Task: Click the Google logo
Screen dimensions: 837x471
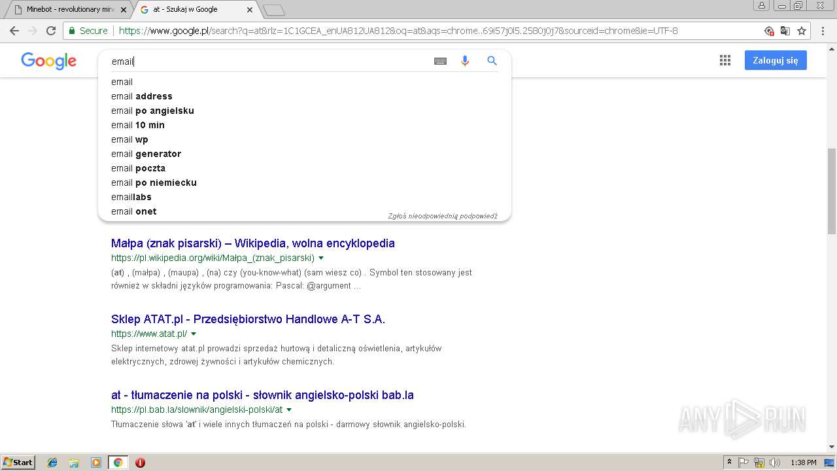Action: click(x=49, y=61)
